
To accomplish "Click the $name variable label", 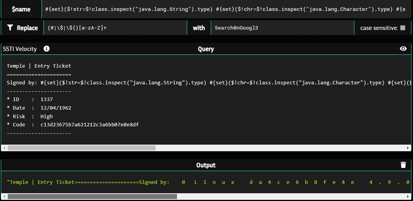I will [x=21, y=9].
